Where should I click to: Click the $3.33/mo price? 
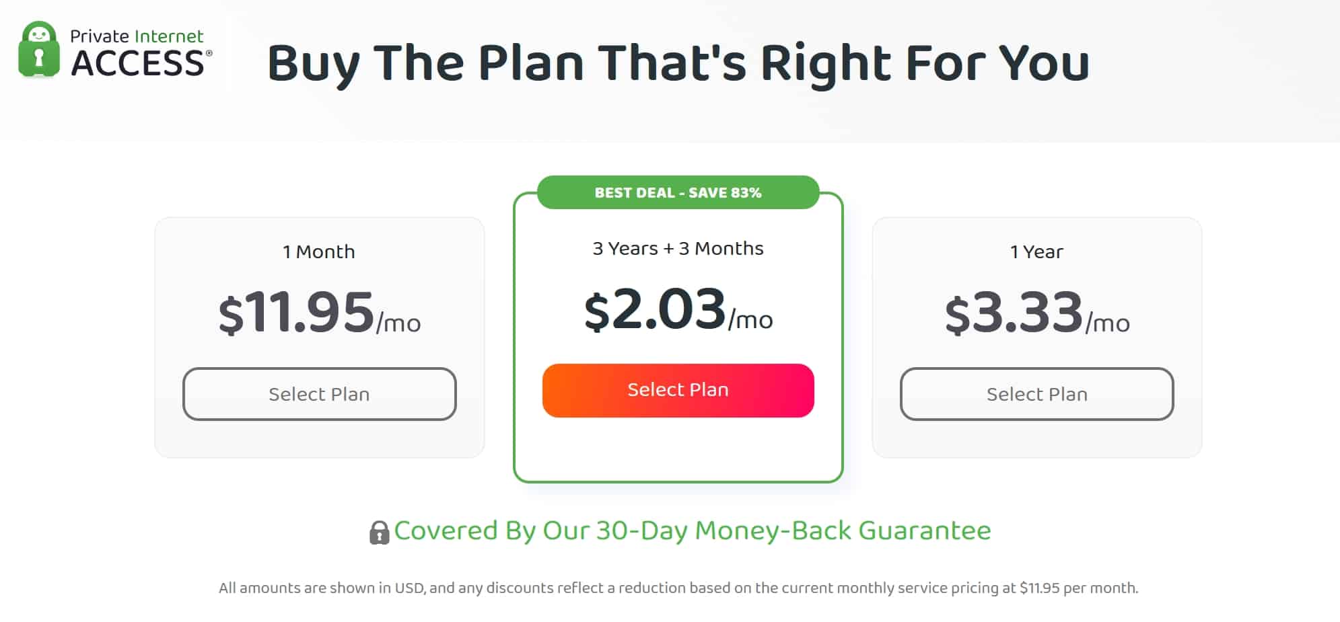click(1037, 312)
